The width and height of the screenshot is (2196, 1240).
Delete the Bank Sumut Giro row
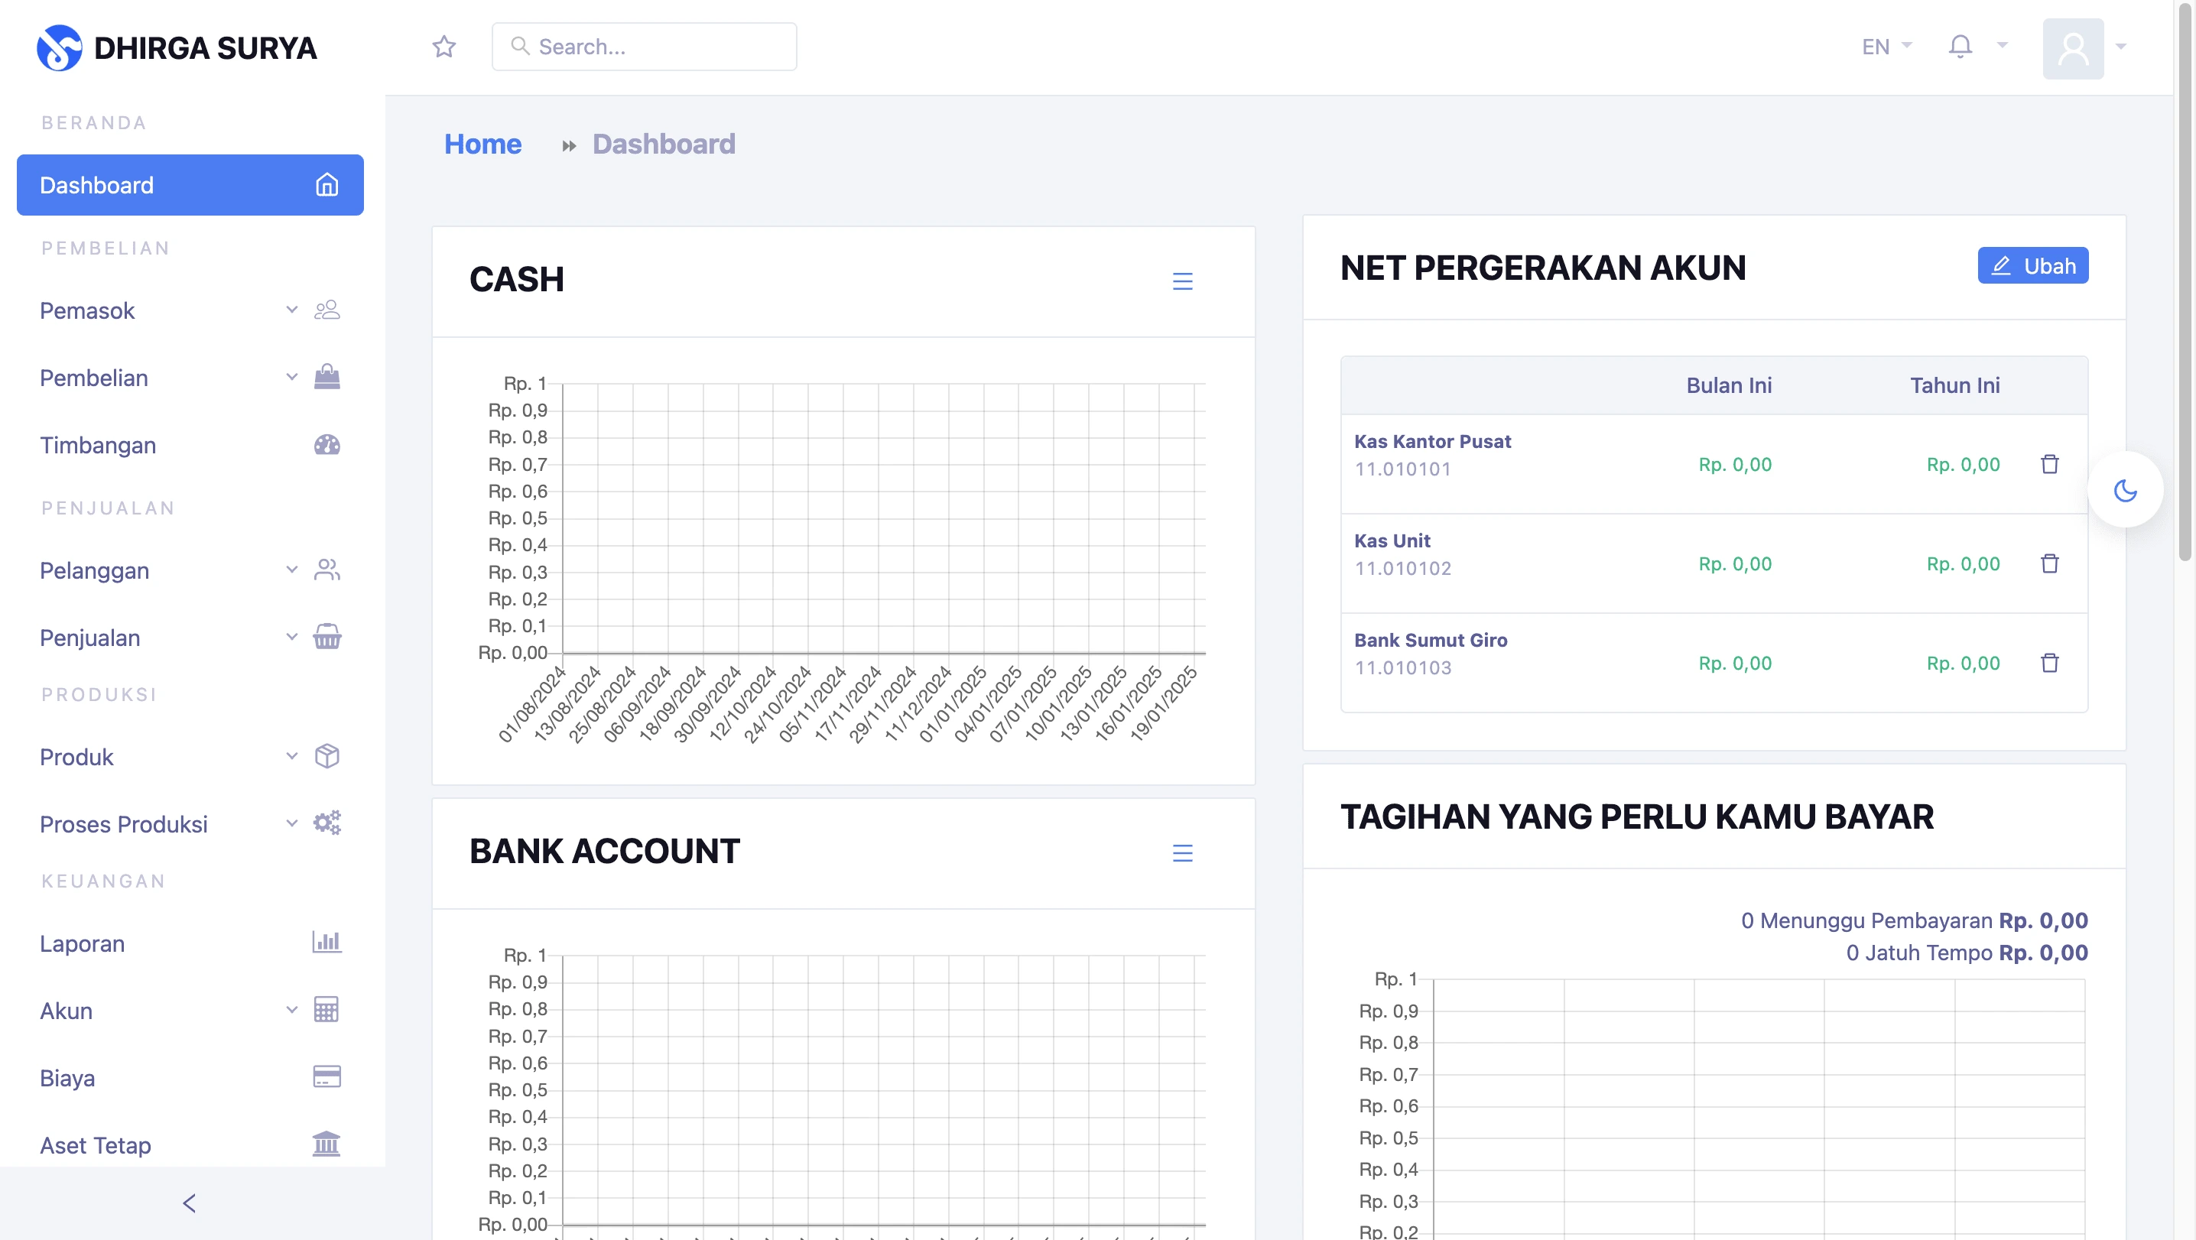click(x=2049, y=663)
